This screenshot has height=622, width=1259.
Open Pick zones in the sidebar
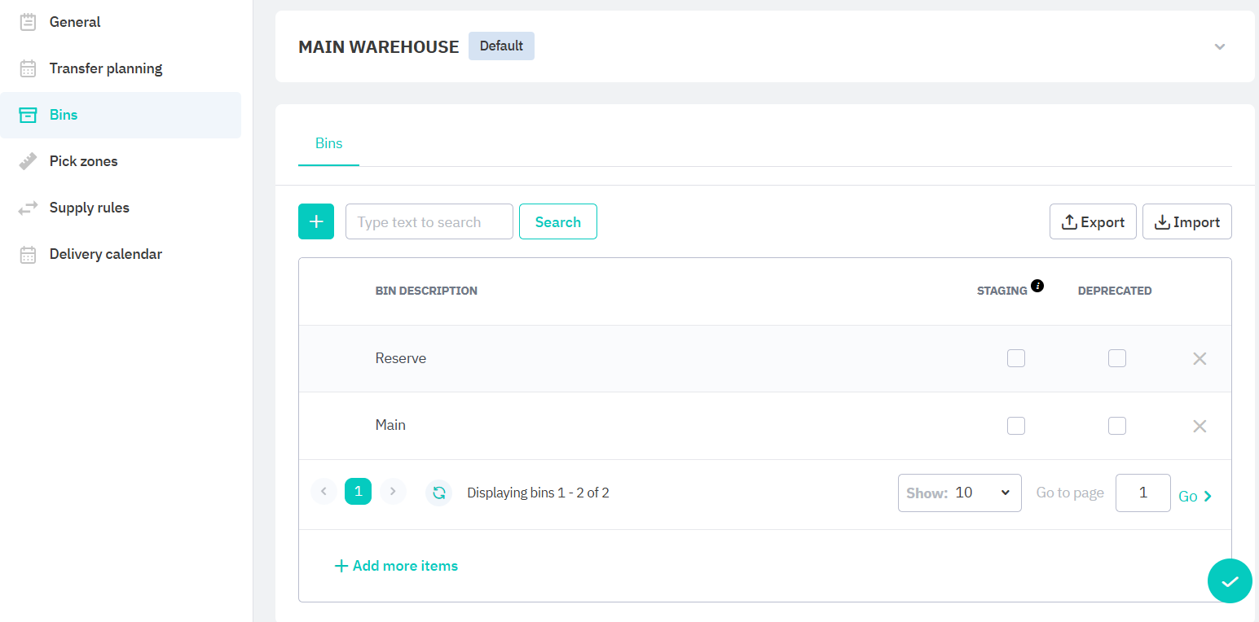(83, 161)
